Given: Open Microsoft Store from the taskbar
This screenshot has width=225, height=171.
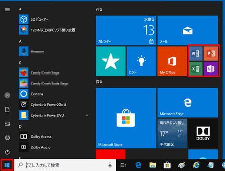Looking at the screenshot, I should click(x=167, y=165).
